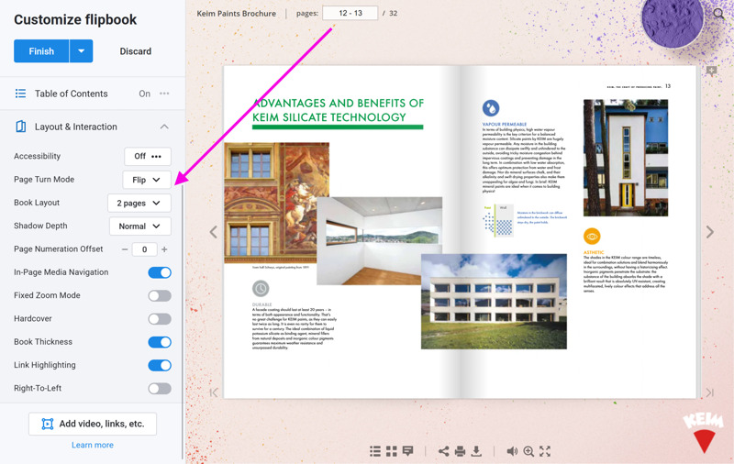Click the Shadow Depth label

(x=40, y=226)
